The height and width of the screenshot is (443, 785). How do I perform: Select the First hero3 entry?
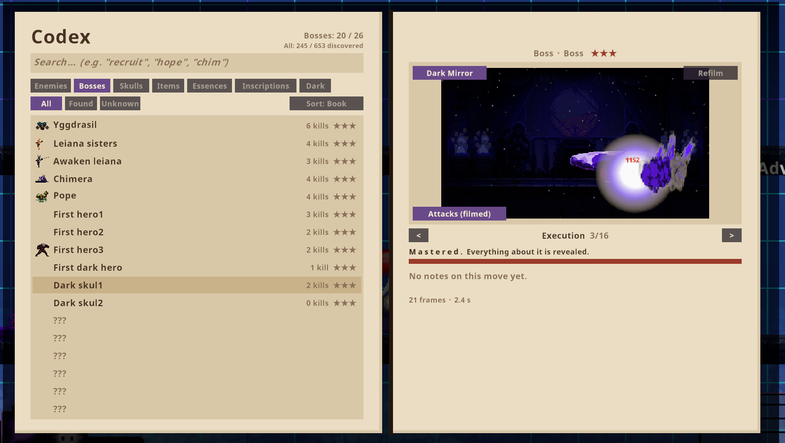pos(197,250)
